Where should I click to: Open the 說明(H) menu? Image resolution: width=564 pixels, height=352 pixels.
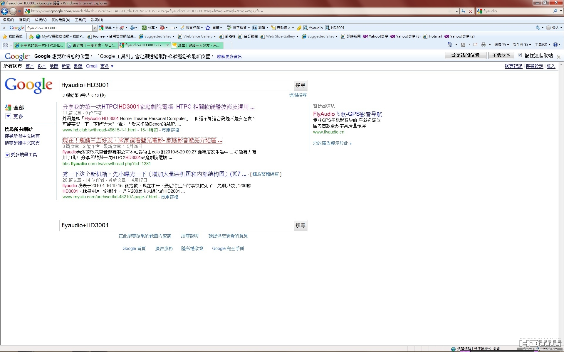coord(97,20)
